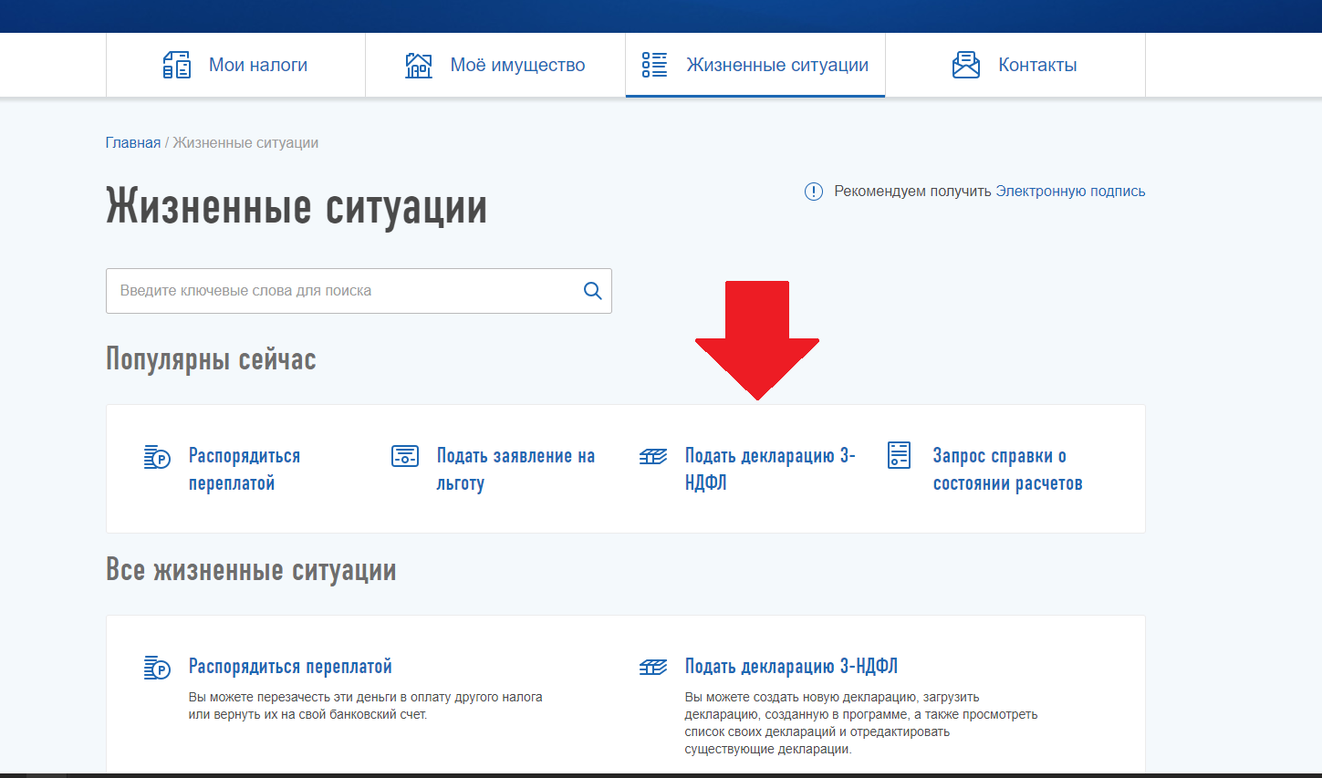Open the Мои налоги tab
Viewport: 1322px width, 778px height.
coord(235,65)
